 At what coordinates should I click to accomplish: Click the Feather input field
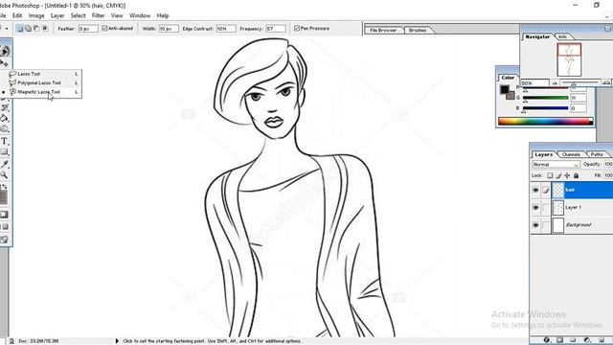tap(87, 29)
